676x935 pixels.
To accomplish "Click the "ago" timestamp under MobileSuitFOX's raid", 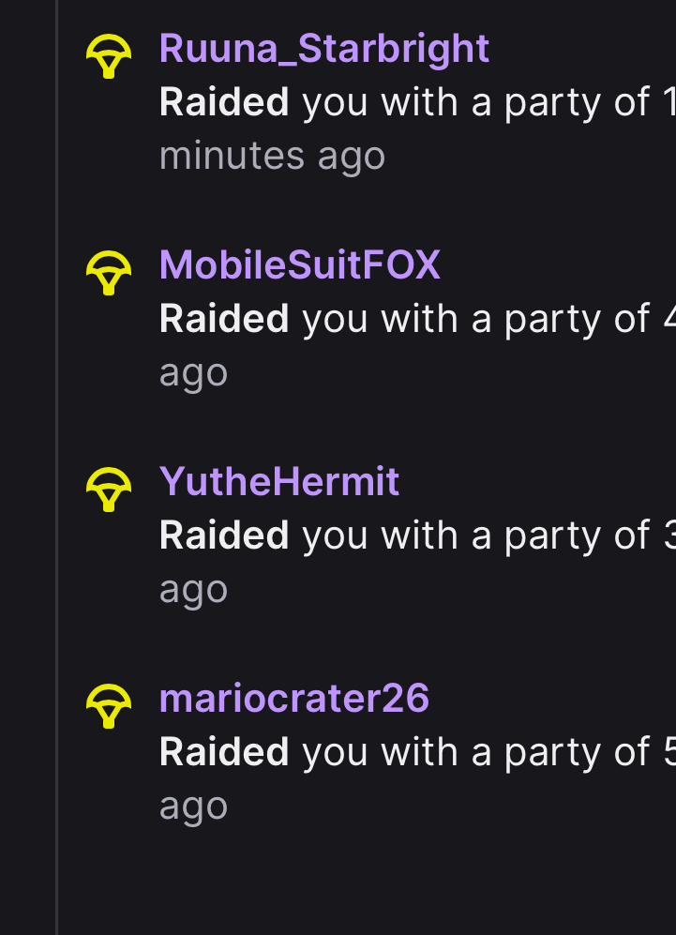I will [193, 373].
